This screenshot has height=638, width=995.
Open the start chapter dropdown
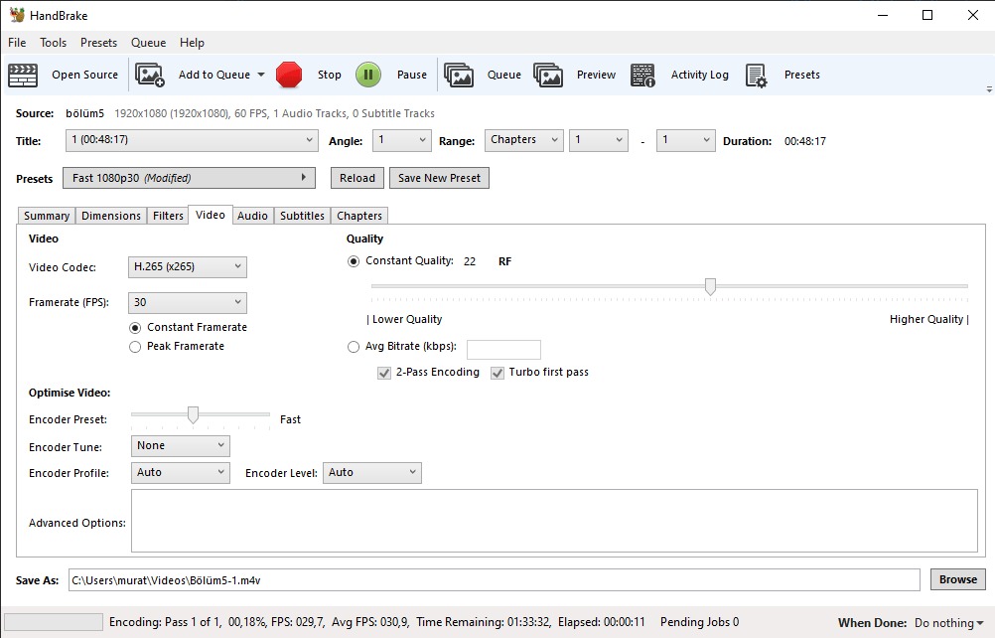[599, 140]
